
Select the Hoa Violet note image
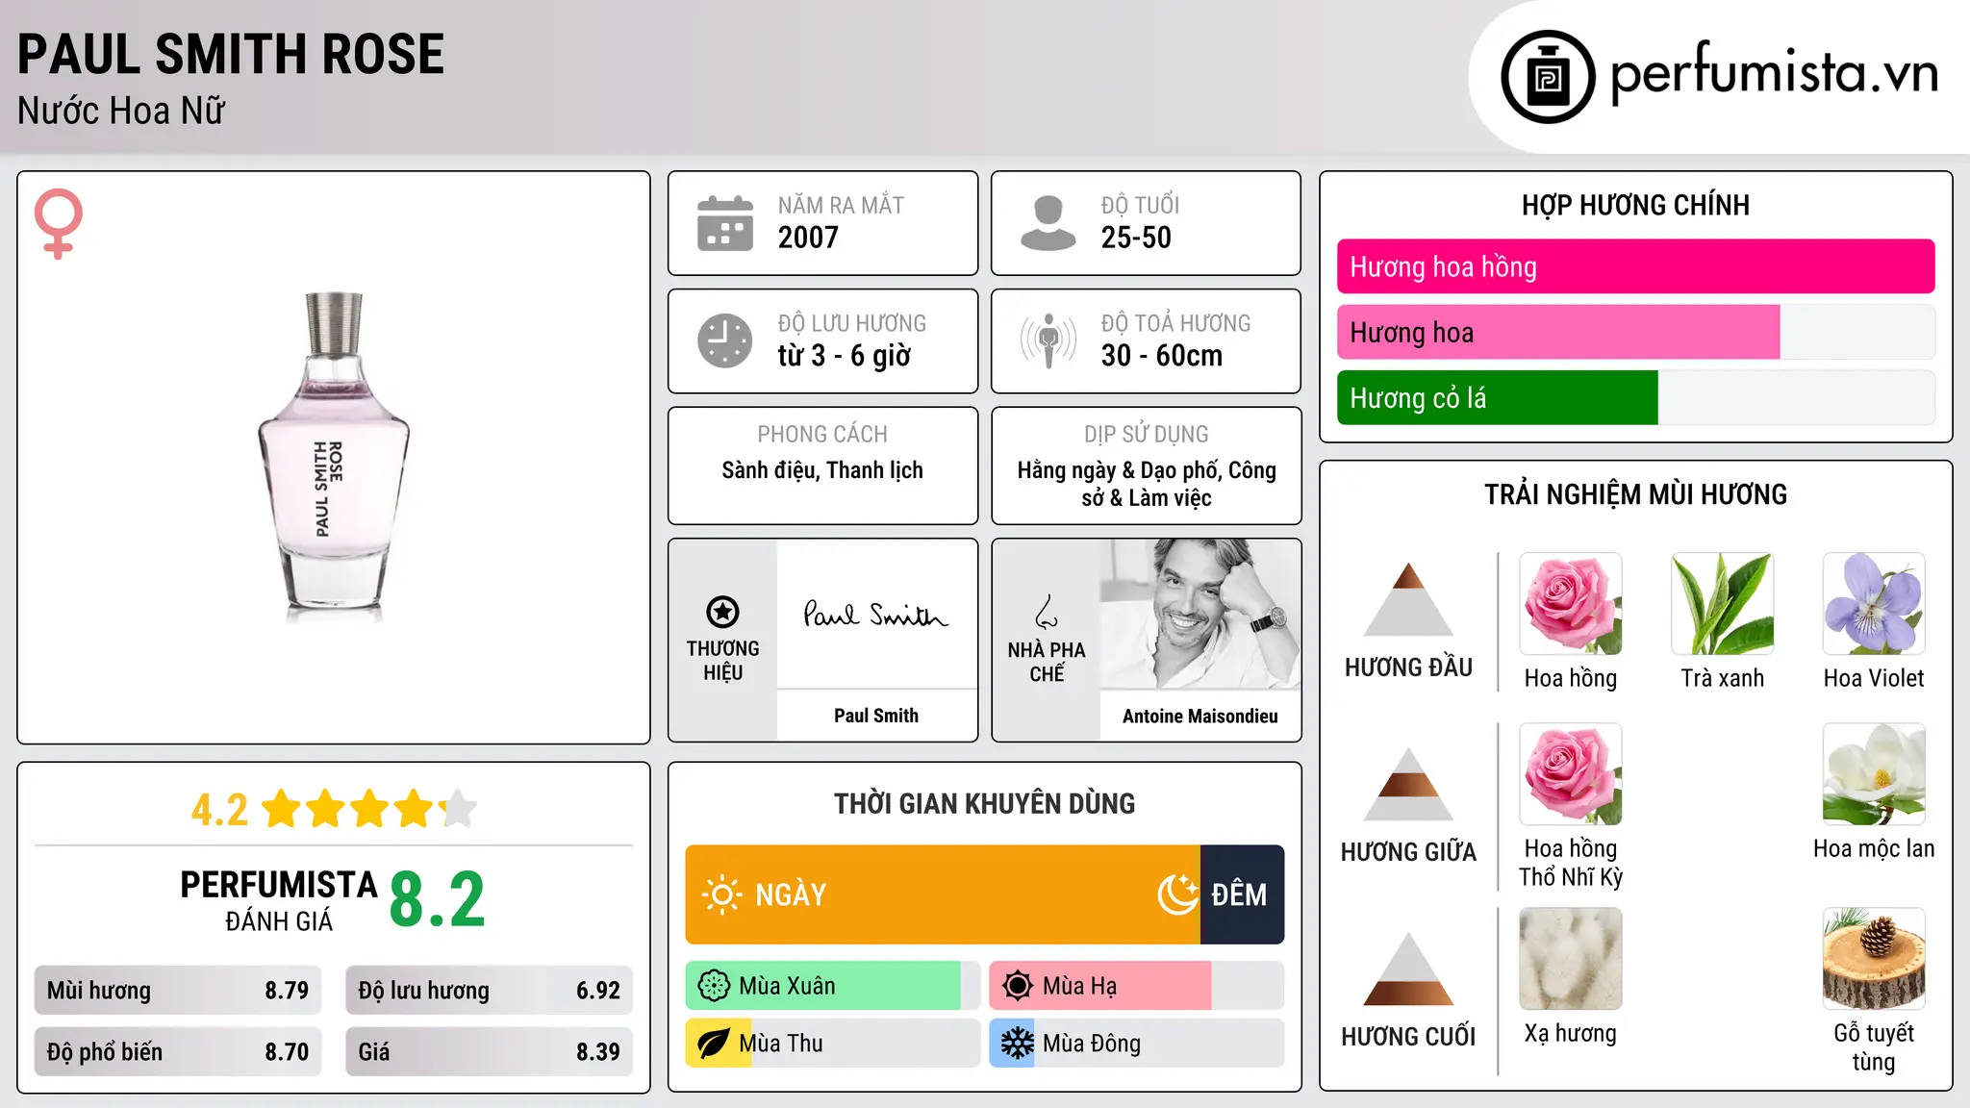pos(1874,604)
